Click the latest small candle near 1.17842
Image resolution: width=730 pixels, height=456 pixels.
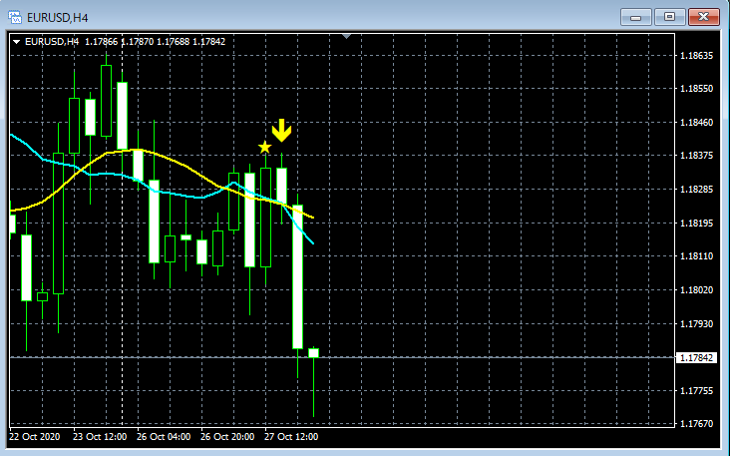[x=314, y=353]
